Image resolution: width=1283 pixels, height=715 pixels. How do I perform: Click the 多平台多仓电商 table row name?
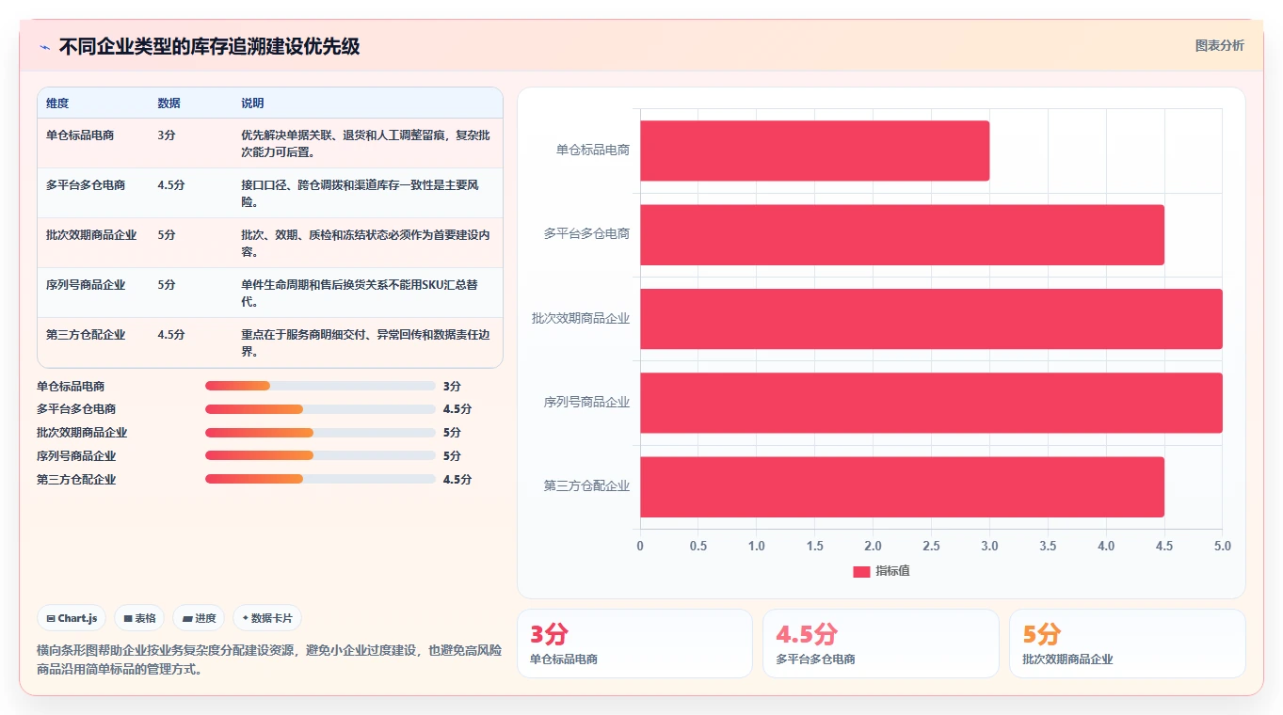click(86, 185)
